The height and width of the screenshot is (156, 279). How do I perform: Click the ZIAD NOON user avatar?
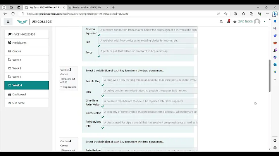point(257,22)
